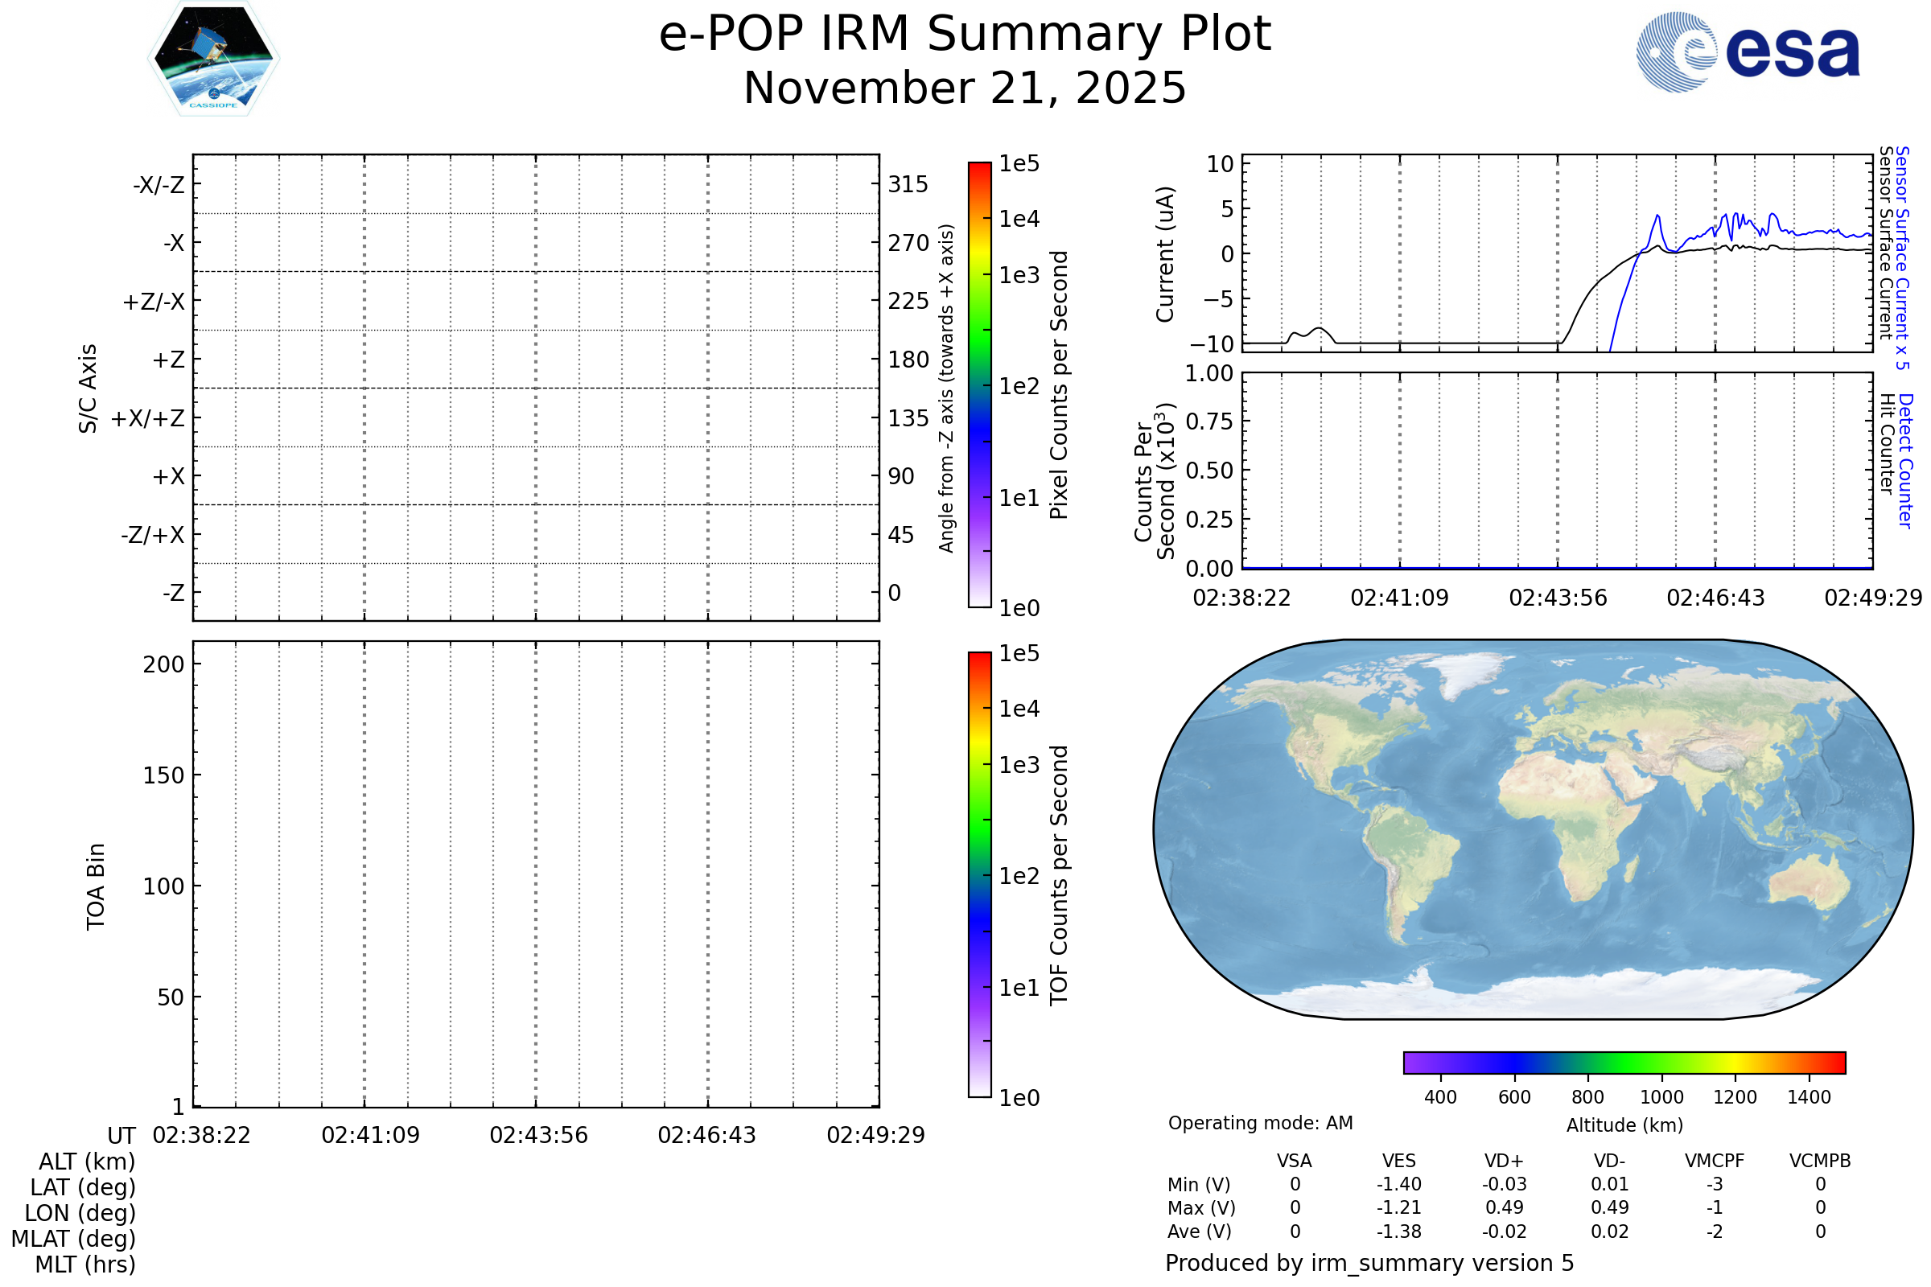Click the world map image

click(1532, 829)
